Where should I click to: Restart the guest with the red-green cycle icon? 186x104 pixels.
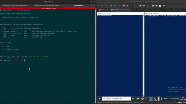(x=135, y=6)
